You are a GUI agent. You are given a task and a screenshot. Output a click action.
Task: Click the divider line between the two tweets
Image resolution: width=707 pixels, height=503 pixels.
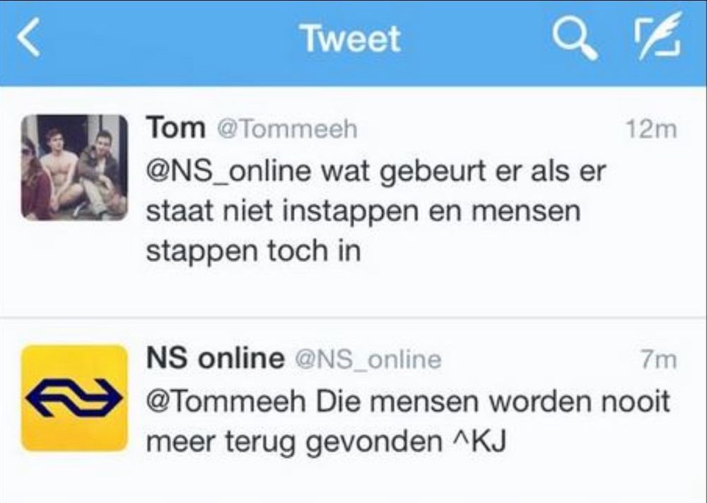[353, 318]
